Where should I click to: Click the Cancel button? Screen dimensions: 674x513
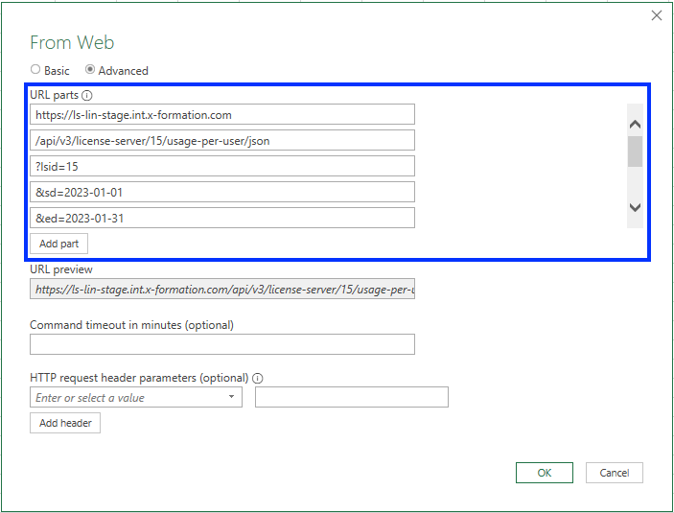(615, 473)
